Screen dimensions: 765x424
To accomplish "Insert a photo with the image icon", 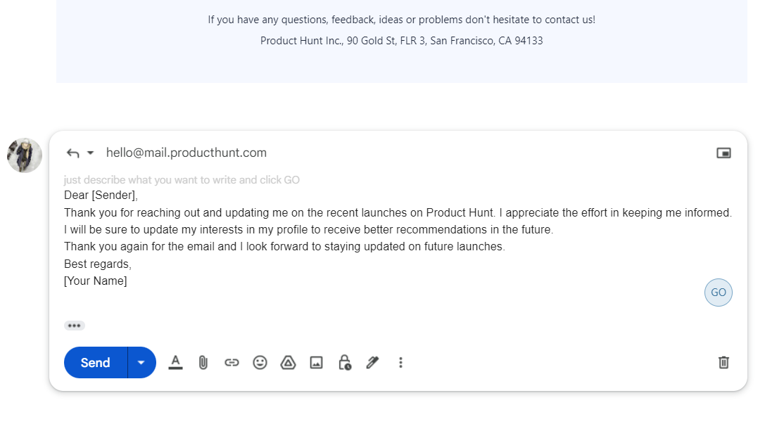I will click(x=317, y=363).
